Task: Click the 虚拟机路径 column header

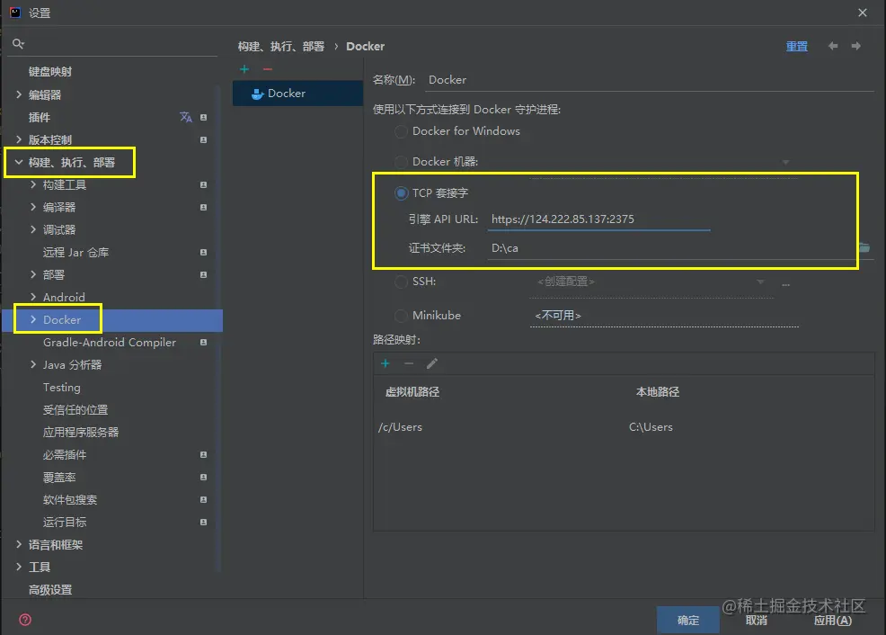Action: tap(412, 392)
